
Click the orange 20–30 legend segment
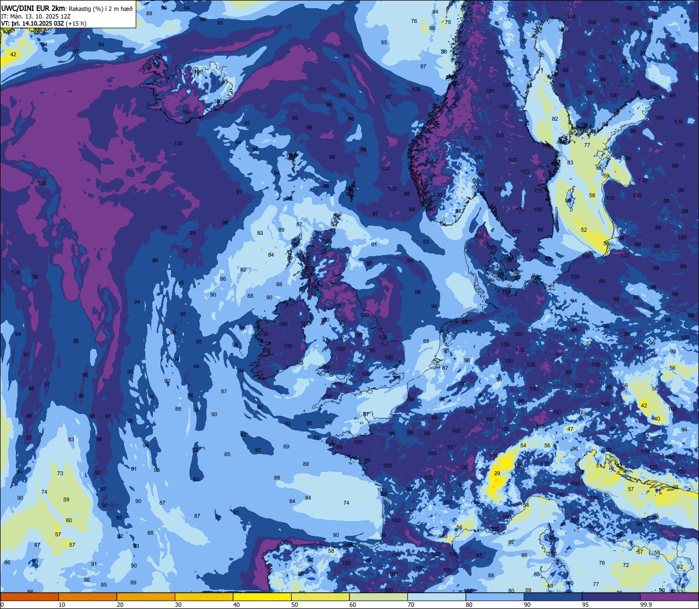(x=146, y=596)
